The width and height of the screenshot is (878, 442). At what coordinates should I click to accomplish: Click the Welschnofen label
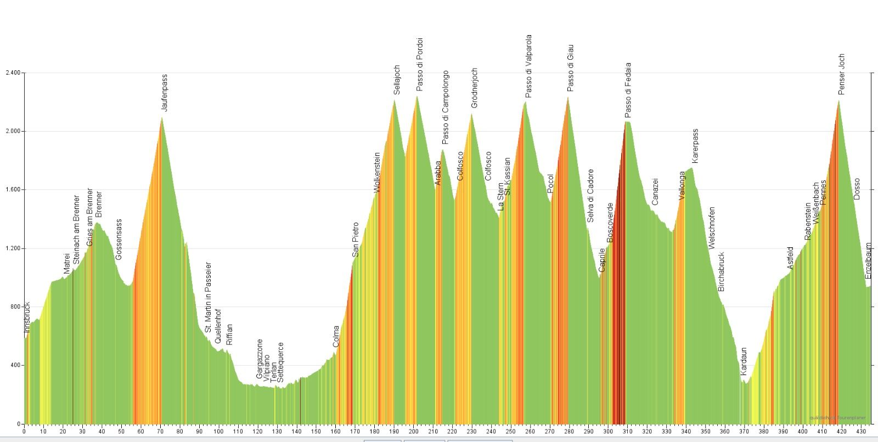tap(712, 228)
